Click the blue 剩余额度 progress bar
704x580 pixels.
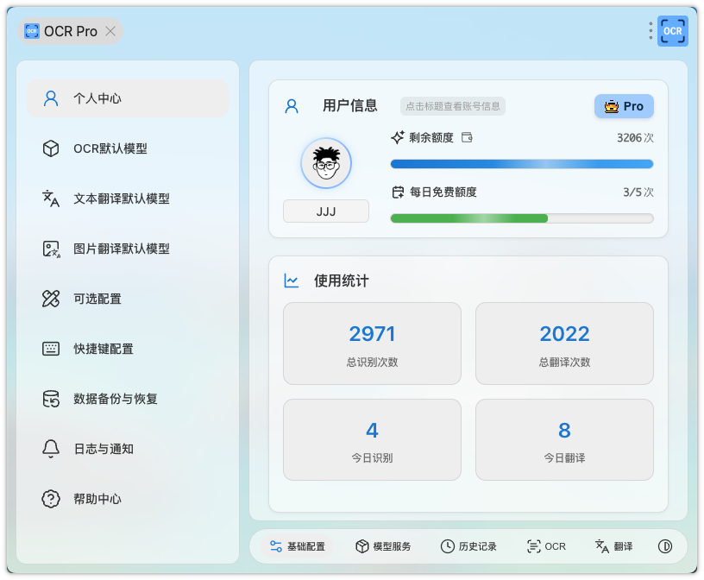[522, 164]
